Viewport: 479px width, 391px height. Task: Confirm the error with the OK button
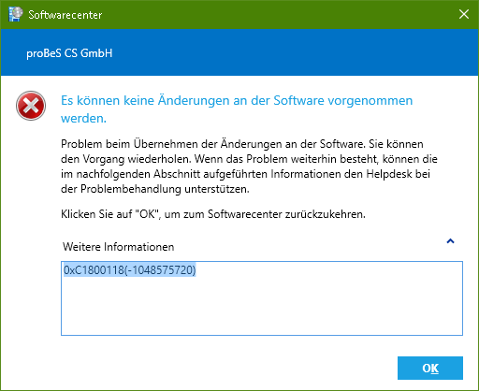click(x=430, y=368)
